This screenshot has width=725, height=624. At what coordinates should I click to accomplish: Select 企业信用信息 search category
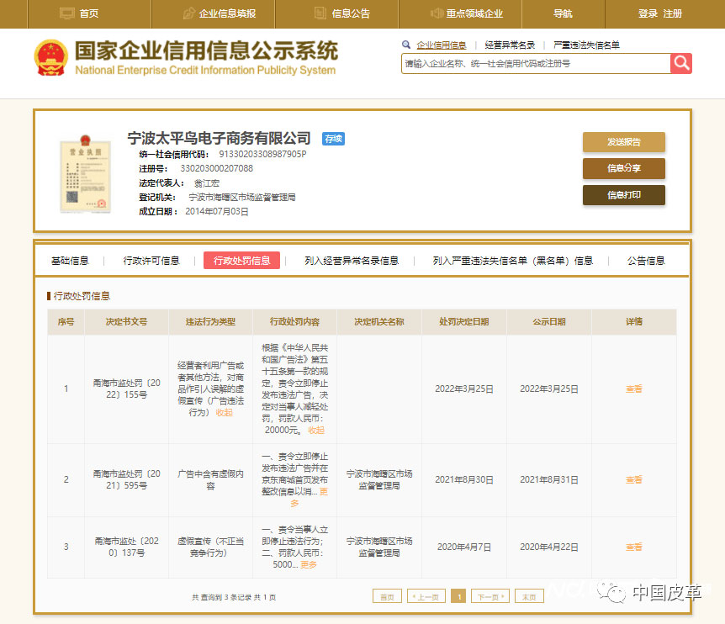(x=441, y=45)
